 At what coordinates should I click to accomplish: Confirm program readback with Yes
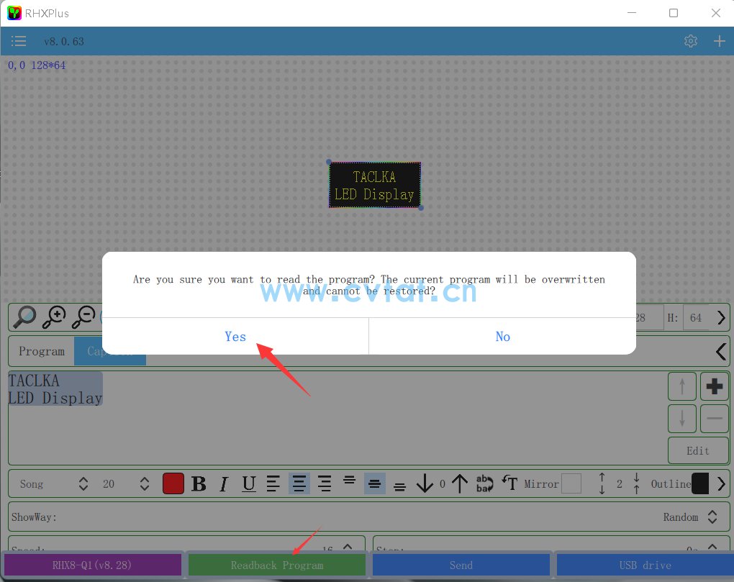click(x=235, y=337)
